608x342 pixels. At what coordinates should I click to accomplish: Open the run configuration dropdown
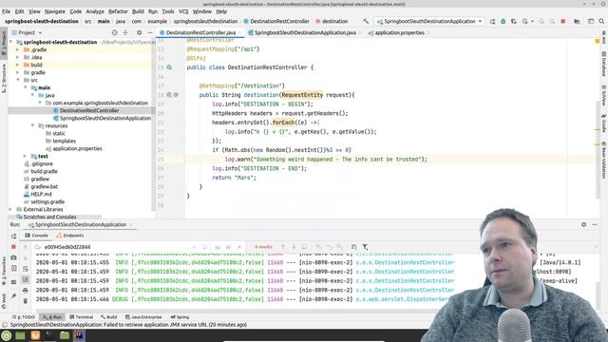(429, 21)
